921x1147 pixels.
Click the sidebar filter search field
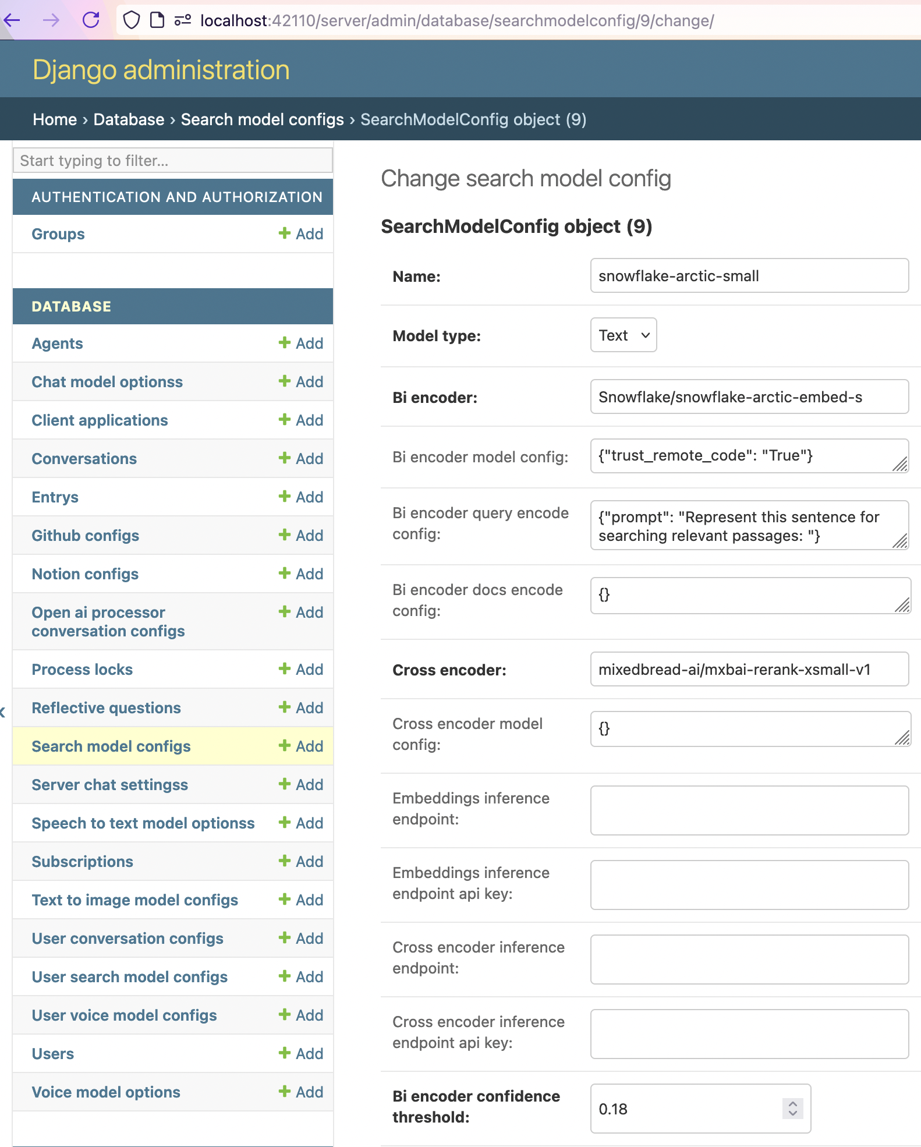(172, 161)
